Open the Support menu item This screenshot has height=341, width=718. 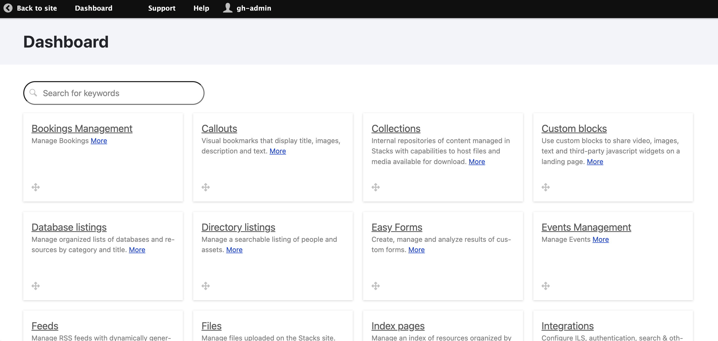(162, 8)
